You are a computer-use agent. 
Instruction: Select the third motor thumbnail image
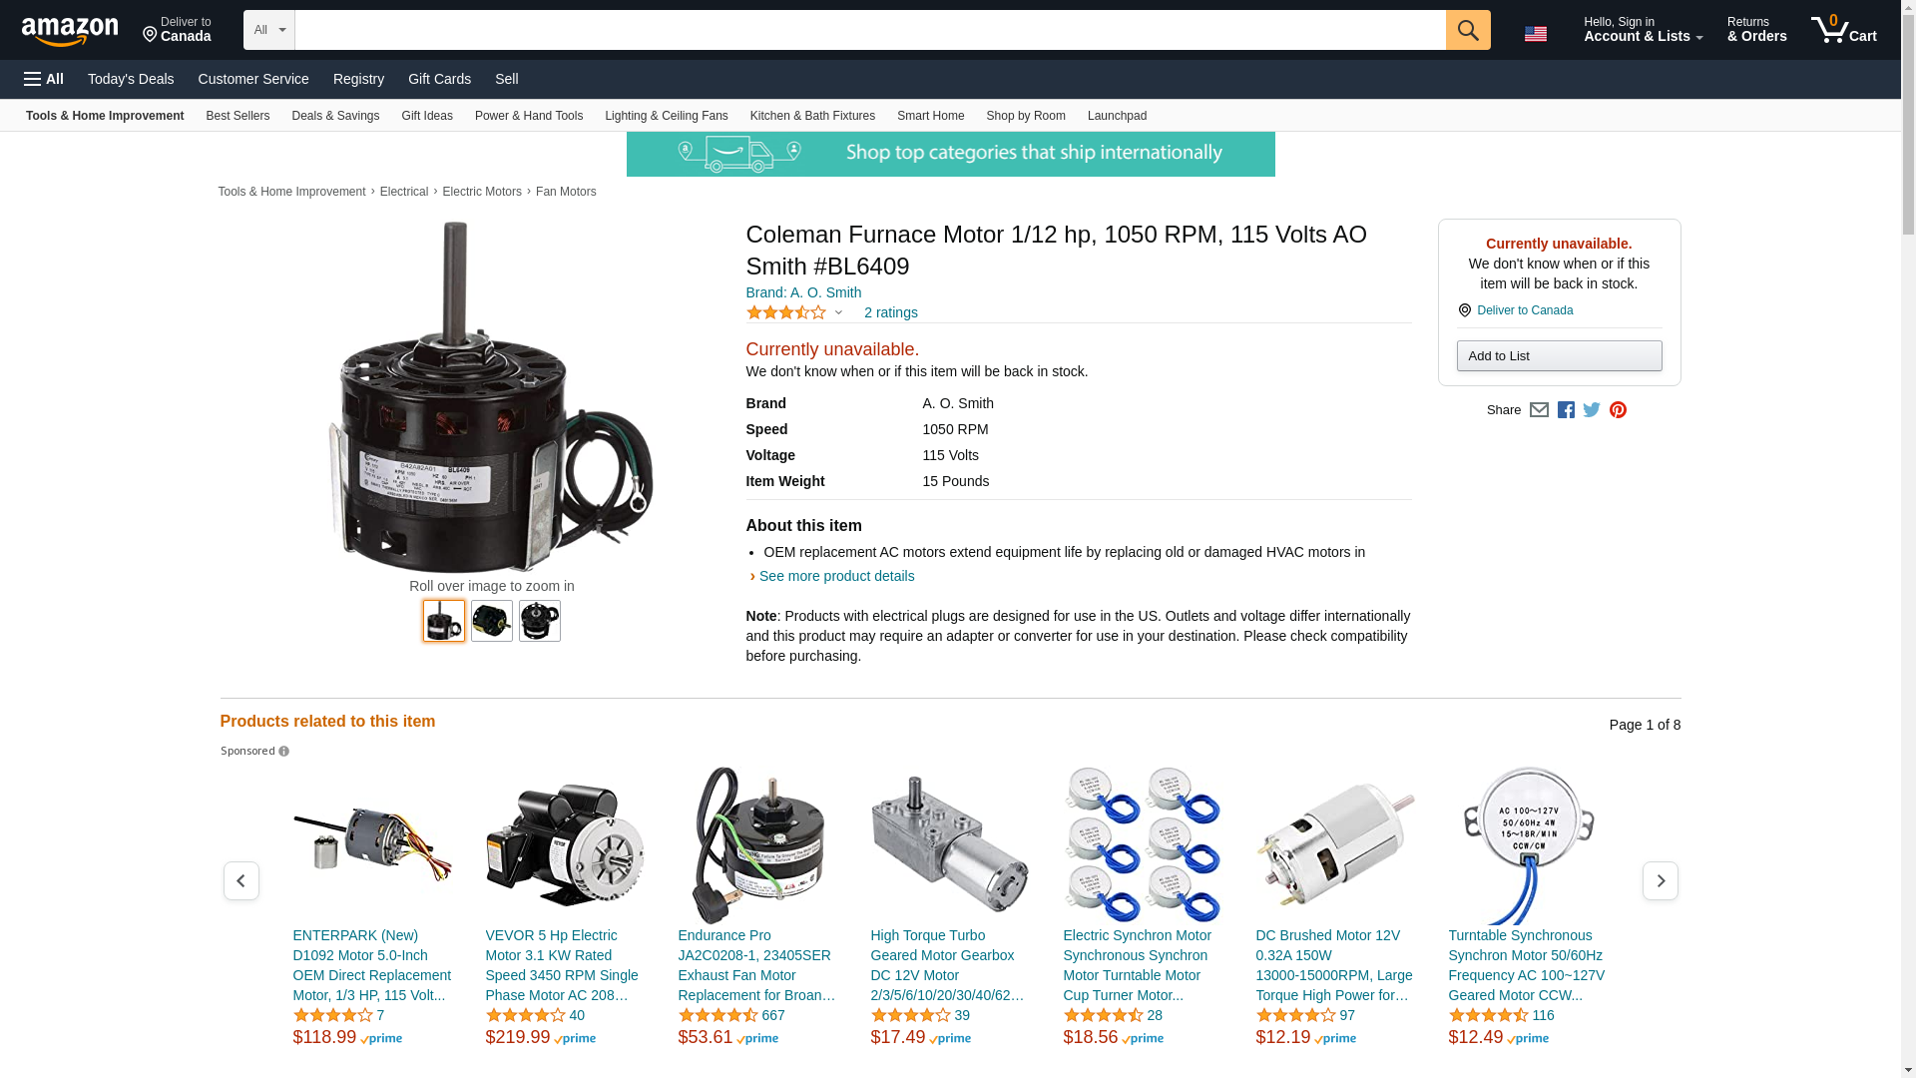tap(540, 621)
